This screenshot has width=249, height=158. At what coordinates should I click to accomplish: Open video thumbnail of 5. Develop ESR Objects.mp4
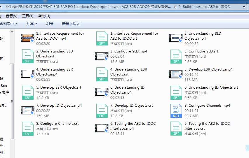pos(176,74)
